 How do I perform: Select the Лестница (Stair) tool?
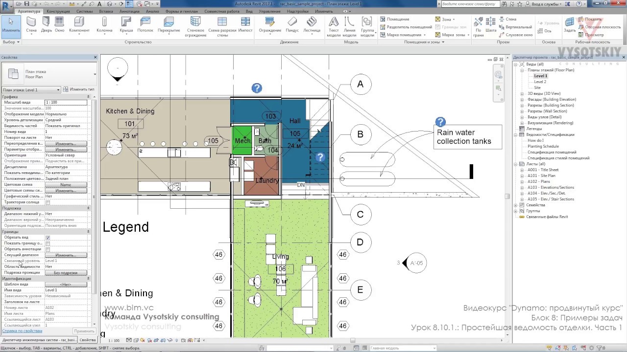312,25
